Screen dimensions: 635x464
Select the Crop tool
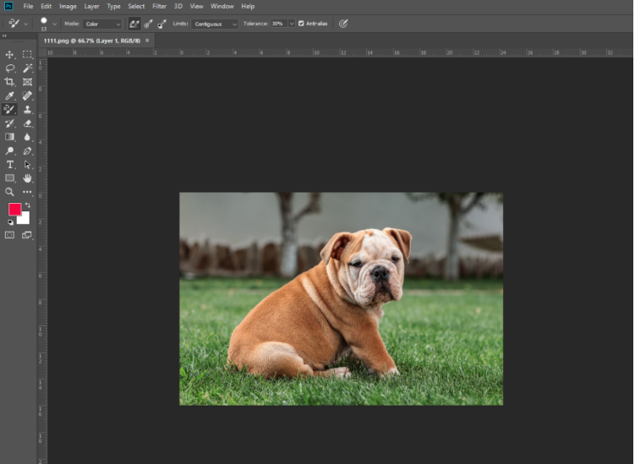[9, 82]
